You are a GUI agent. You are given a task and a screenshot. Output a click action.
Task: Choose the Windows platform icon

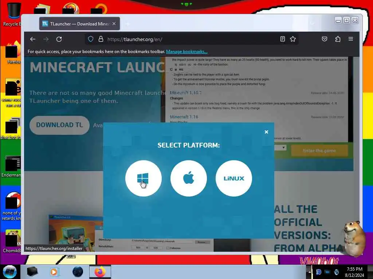(144, 178)
